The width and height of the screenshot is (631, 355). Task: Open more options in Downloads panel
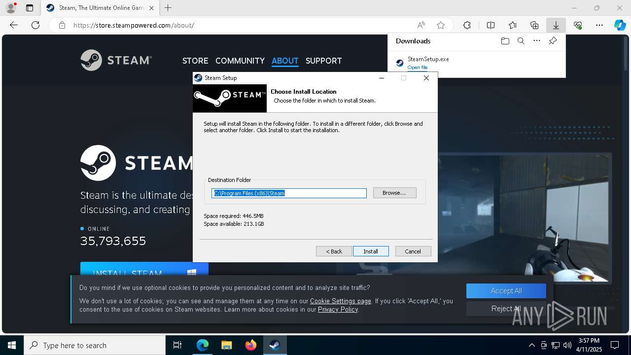(537, 41)
